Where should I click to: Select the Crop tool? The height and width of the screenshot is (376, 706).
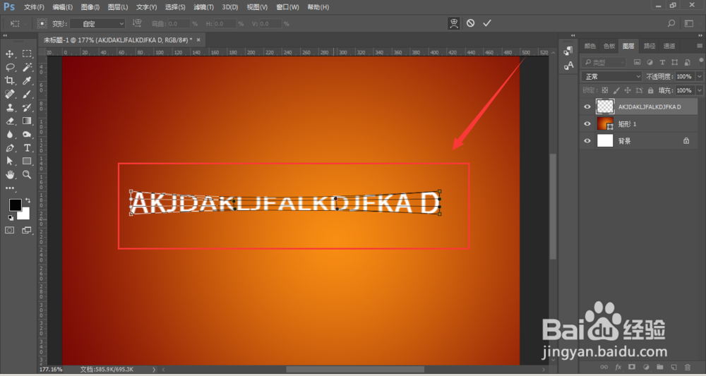tap(9, 81)
